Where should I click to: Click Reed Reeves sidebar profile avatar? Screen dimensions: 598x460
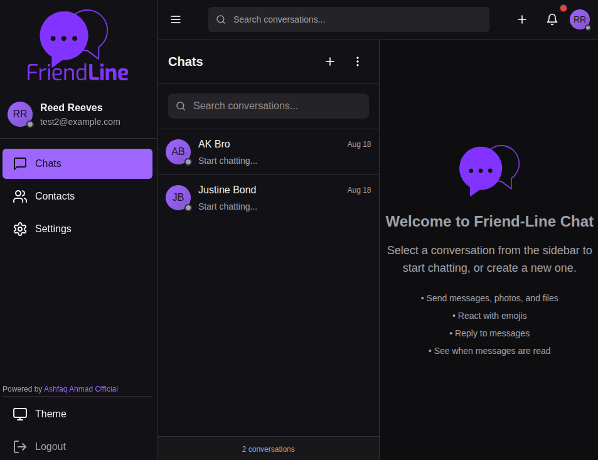coord(20,114)
